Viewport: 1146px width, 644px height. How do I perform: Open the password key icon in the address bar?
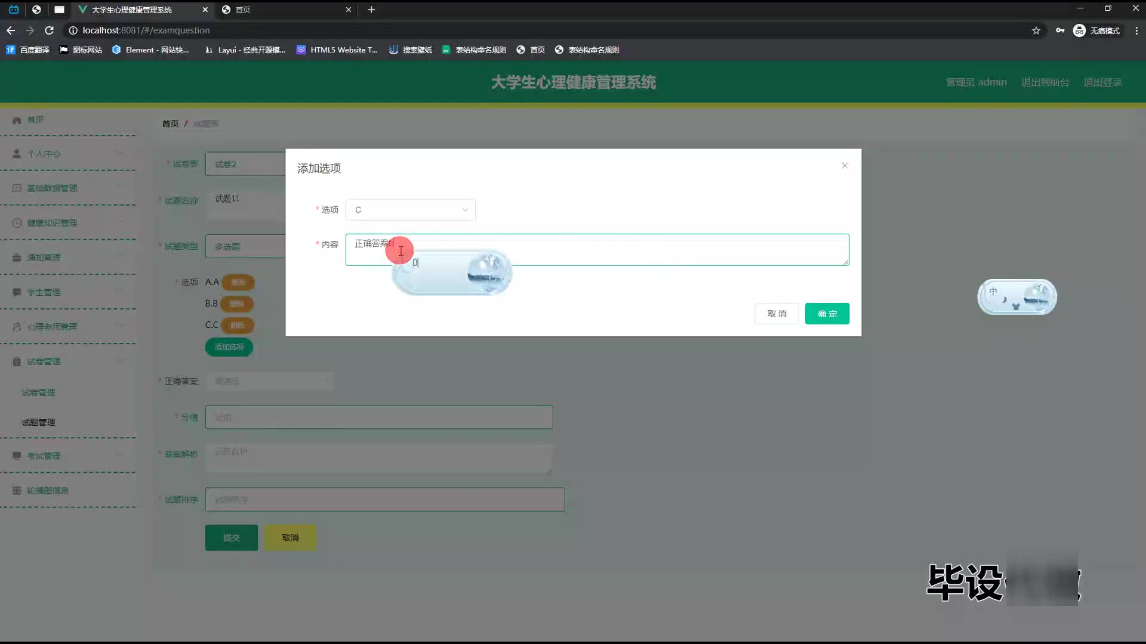[x=1060, y=30]
